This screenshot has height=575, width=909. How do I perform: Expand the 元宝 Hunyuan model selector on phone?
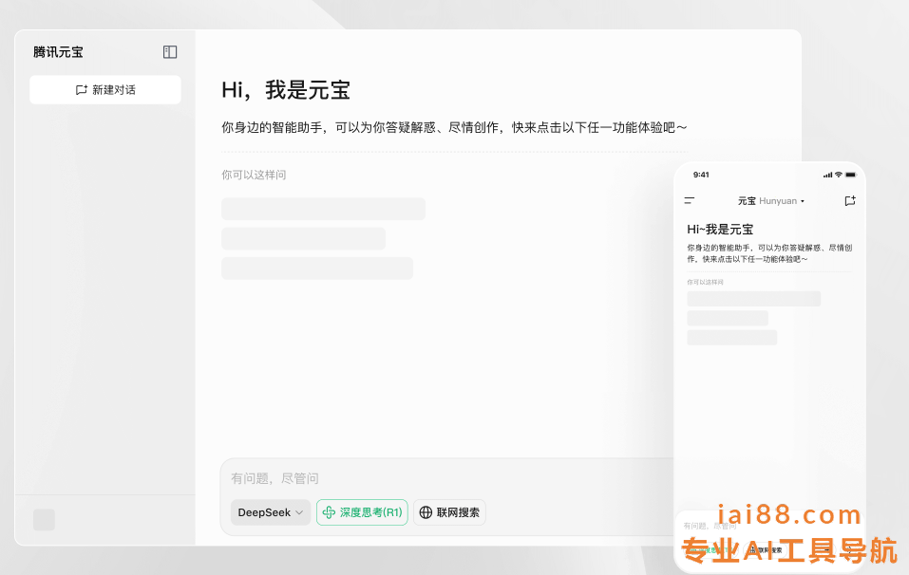(x=770, y=201)
